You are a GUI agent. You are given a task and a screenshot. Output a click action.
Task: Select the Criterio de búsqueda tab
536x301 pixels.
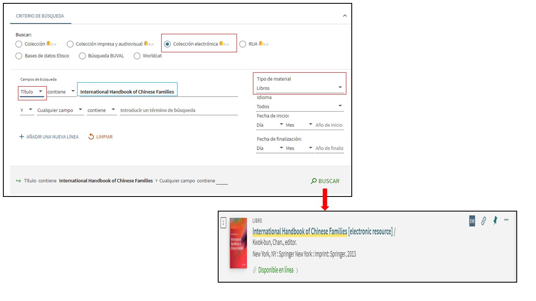[40, 16]
